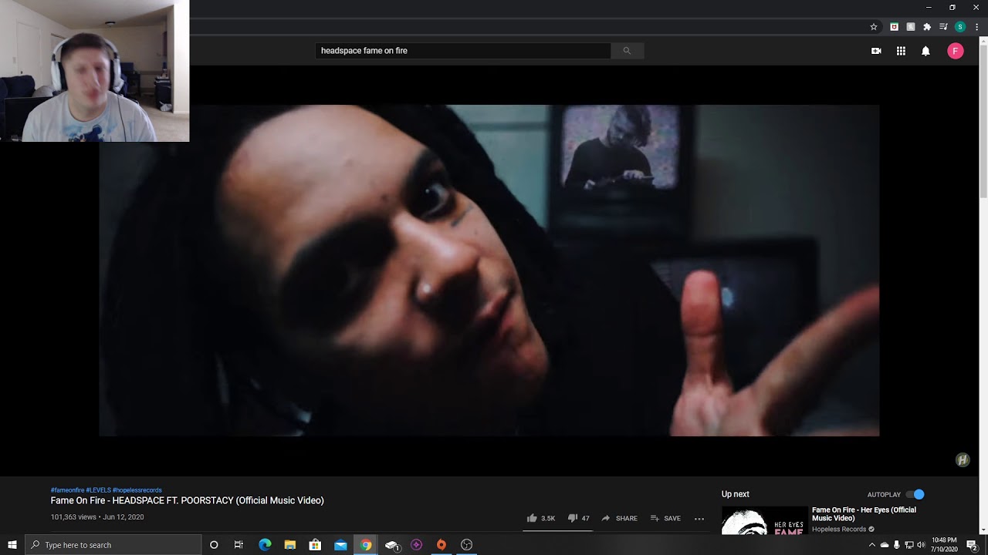Open the volume speaker tray icon
Viewport: 988px width, 555px height.
tap(921, 545)
